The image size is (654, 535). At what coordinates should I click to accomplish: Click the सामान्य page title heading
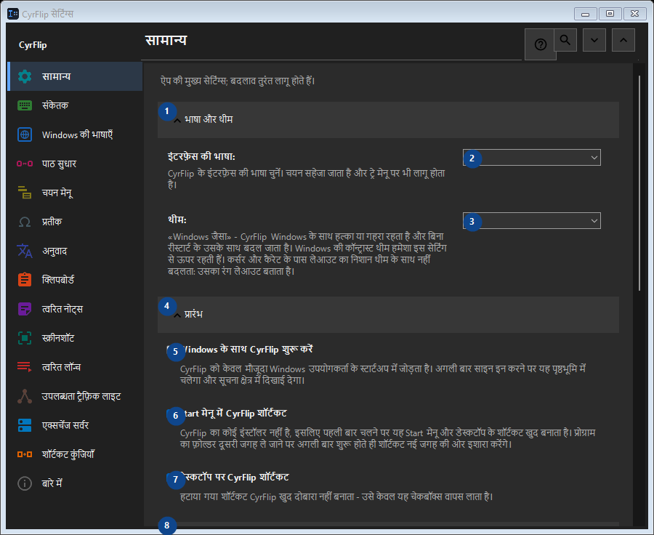coord(166,41)
